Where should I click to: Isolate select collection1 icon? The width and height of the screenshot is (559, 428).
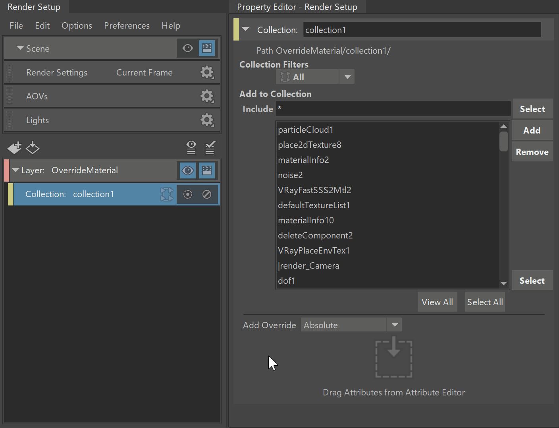pos(188,194)
